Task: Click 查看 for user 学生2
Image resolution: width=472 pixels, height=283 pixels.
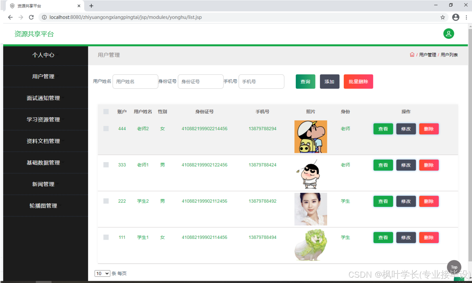Action: tap(383, 202)
